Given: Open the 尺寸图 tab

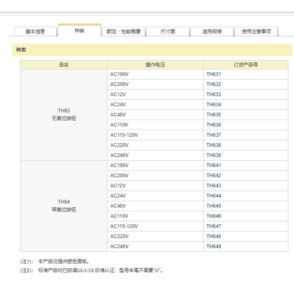Looking at the screenshot, I should (168, 32).
